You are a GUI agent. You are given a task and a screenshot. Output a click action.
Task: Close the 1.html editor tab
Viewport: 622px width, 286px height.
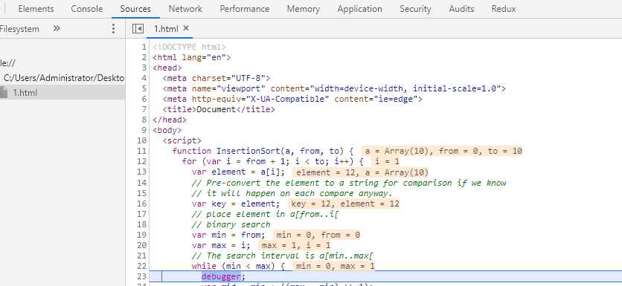[186, 28]
